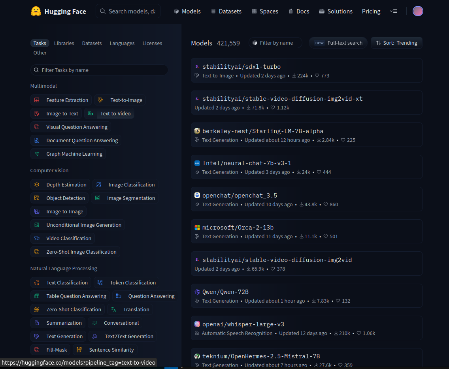The width and height of the screenshot is (449, 369).
Task: Switch to the Licenses filter tab
Action: pos(152,43)
